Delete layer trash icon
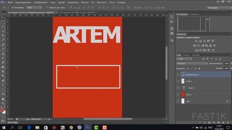 (x=228, y=123)
